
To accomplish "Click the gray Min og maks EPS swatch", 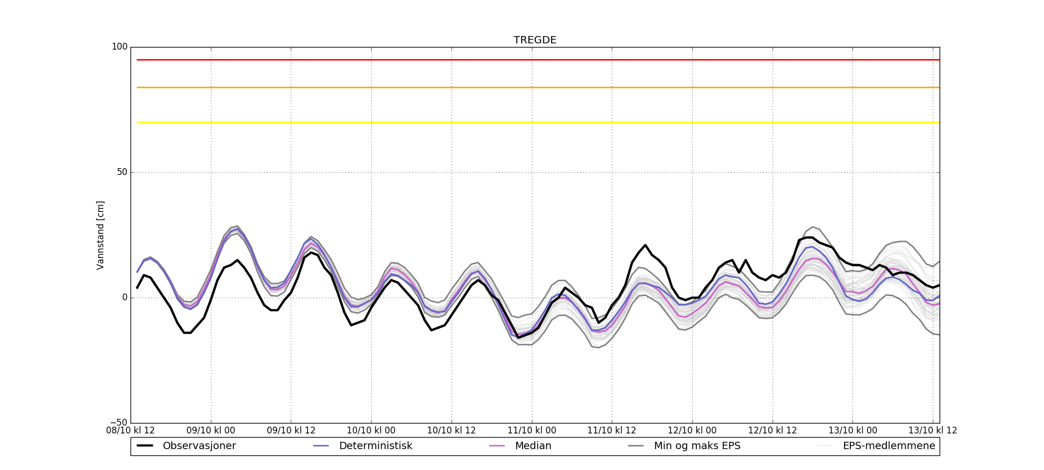I will click(x=636, y=446).
